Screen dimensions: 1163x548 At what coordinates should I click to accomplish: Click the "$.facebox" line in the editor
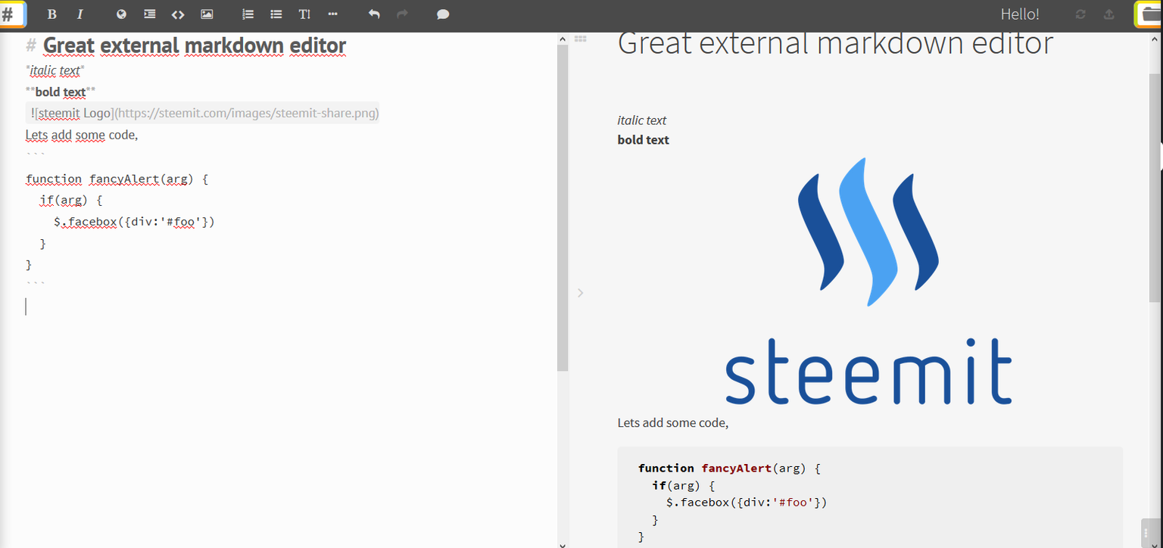pos(135,222)
